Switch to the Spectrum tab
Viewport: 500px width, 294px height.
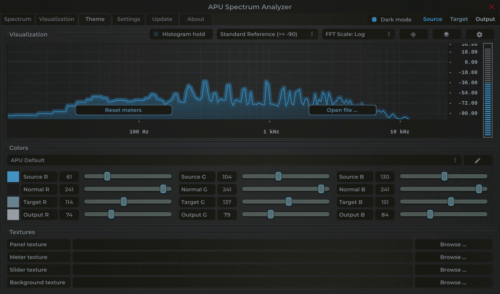[x=18, y=19]
